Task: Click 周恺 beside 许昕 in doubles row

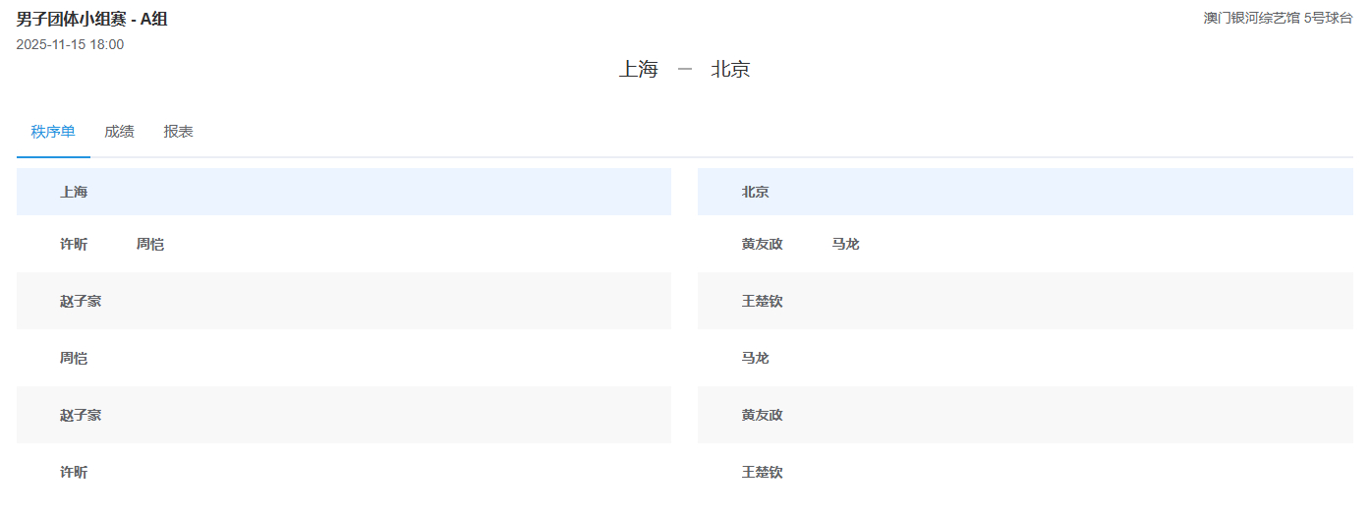Action: 150,244
